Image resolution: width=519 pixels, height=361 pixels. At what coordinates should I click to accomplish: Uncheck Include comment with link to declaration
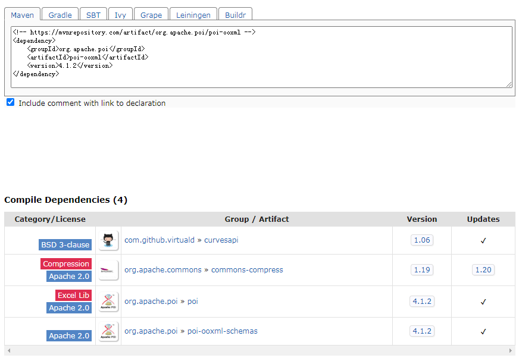[x=11, y=102]
